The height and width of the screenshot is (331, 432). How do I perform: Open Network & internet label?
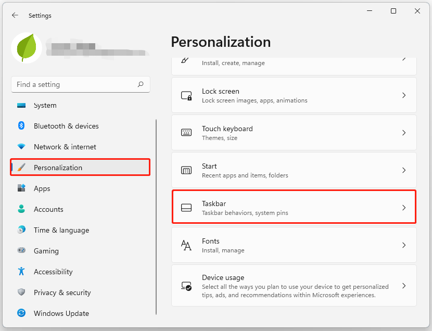tap(65, 147)
